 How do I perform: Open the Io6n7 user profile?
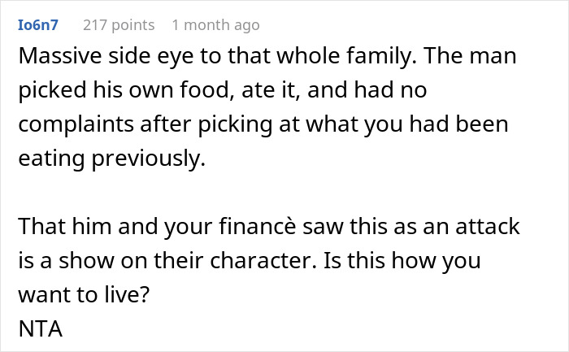coord(37,25)
